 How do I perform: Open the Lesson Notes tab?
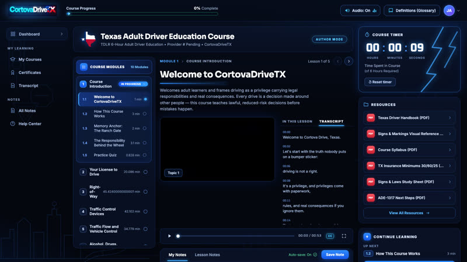207,255
